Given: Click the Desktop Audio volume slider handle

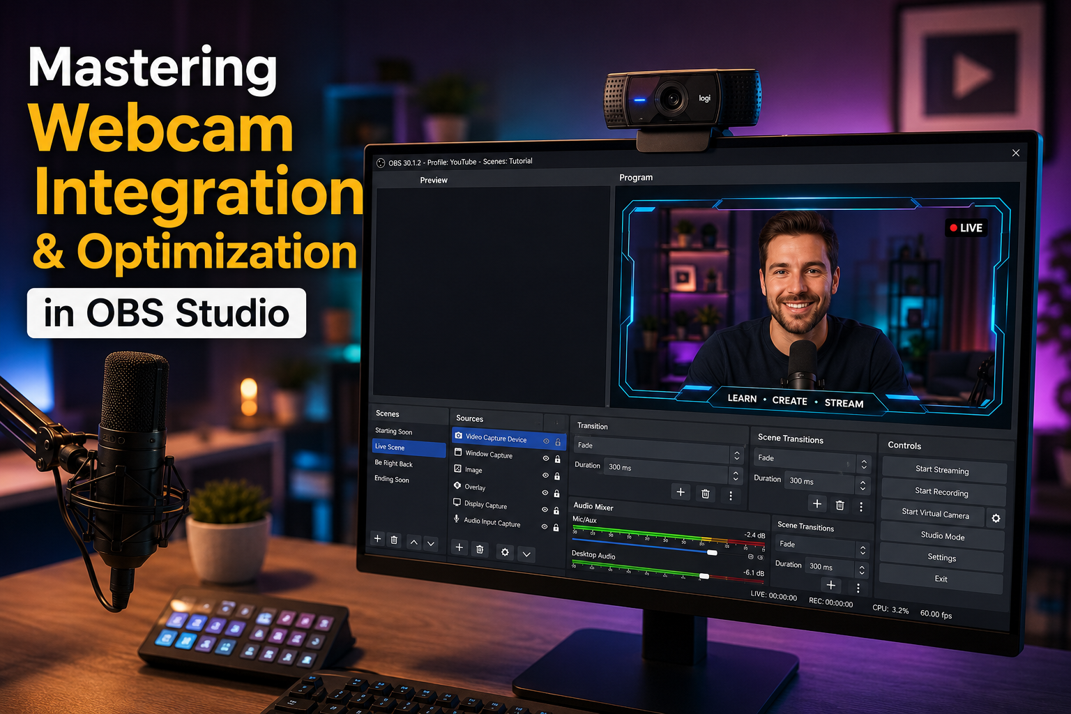Looking at the screenshot, I should click(x=704, y=577).
